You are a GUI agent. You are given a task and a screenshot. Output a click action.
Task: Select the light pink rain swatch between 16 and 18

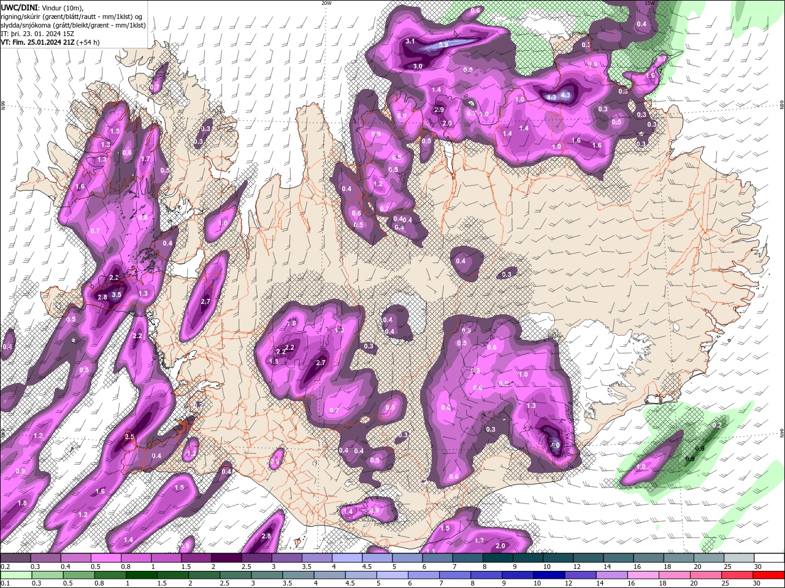642,575
